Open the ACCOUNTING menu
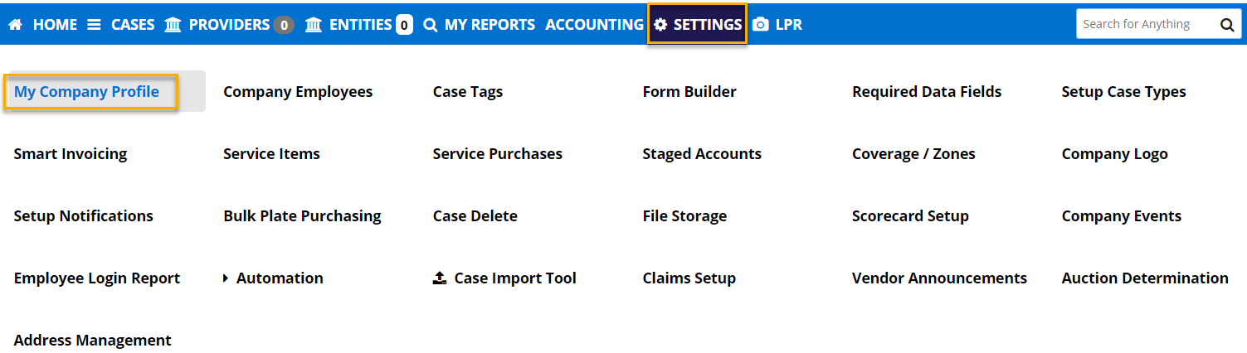 [x=594, y=25]
